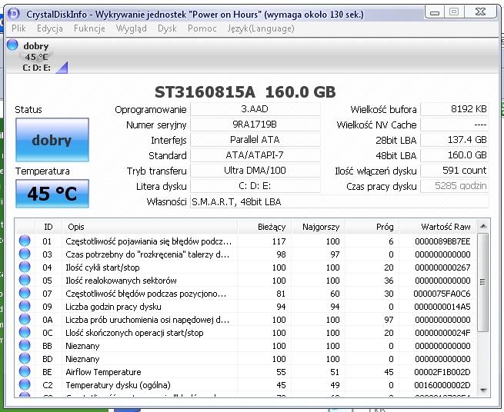Open the Język(Language) menu
The height and width of the screenshot is (412, 504).
tap(261, 28)
